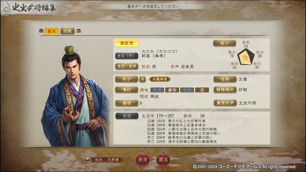Click the 兵貴神速 trait badge

(x=160, y=79)
